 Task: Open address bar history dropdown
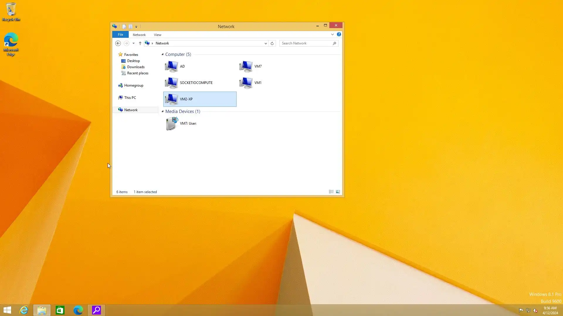[266, 43]
